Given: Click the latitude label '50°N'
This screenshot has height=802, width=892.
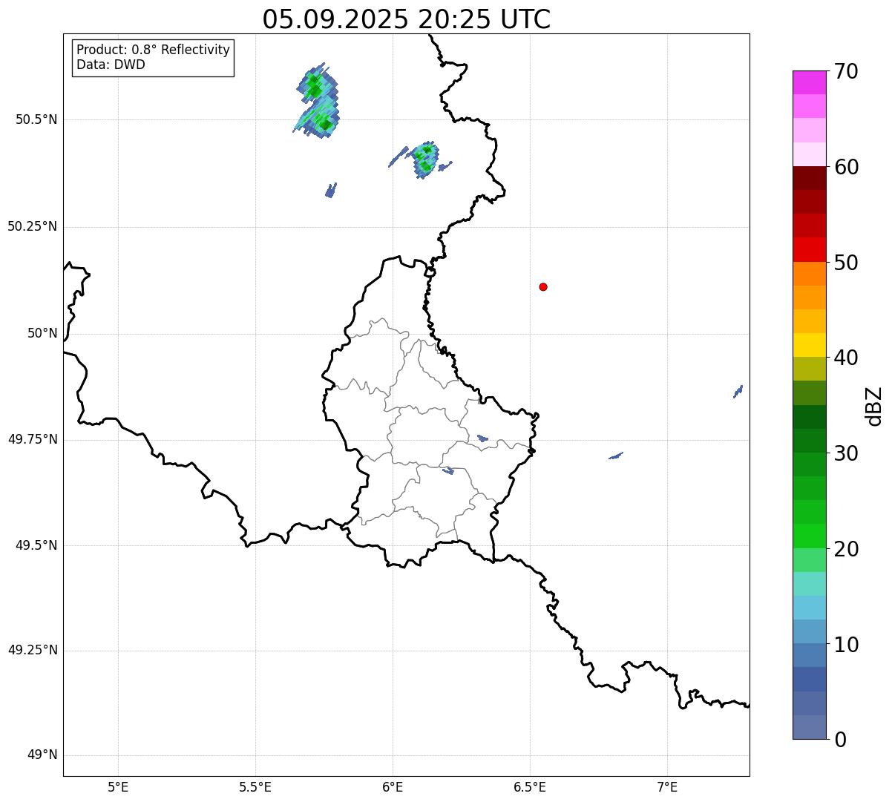Looking at the screenshot, I should click(42, 334).
